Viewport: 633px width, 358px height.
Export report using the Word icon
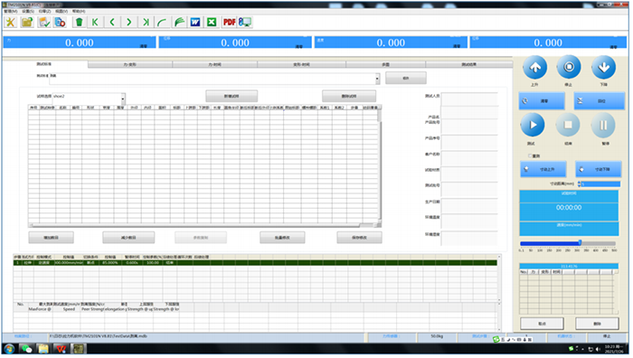click(x=195, y=23)
